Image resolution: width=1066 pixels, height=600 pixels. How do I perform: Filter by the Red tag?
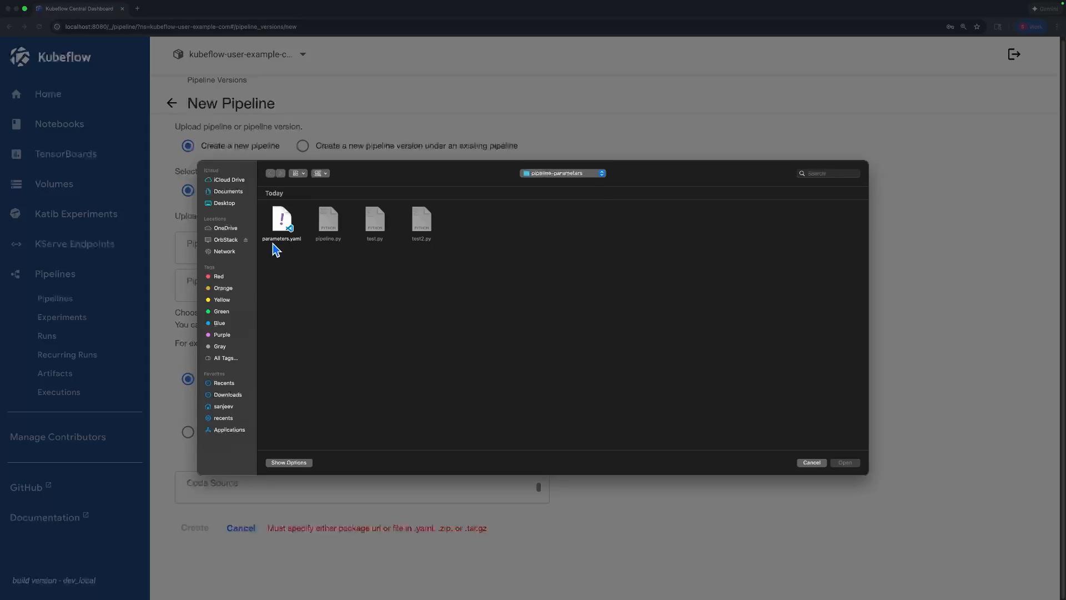pyautogui.click(x=215, y=277)
